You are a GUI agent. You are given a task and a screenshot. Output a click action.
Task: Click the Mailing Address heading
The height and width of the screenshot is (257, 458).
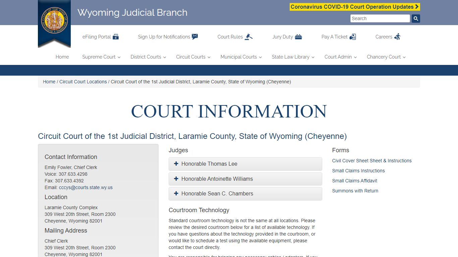66,231
